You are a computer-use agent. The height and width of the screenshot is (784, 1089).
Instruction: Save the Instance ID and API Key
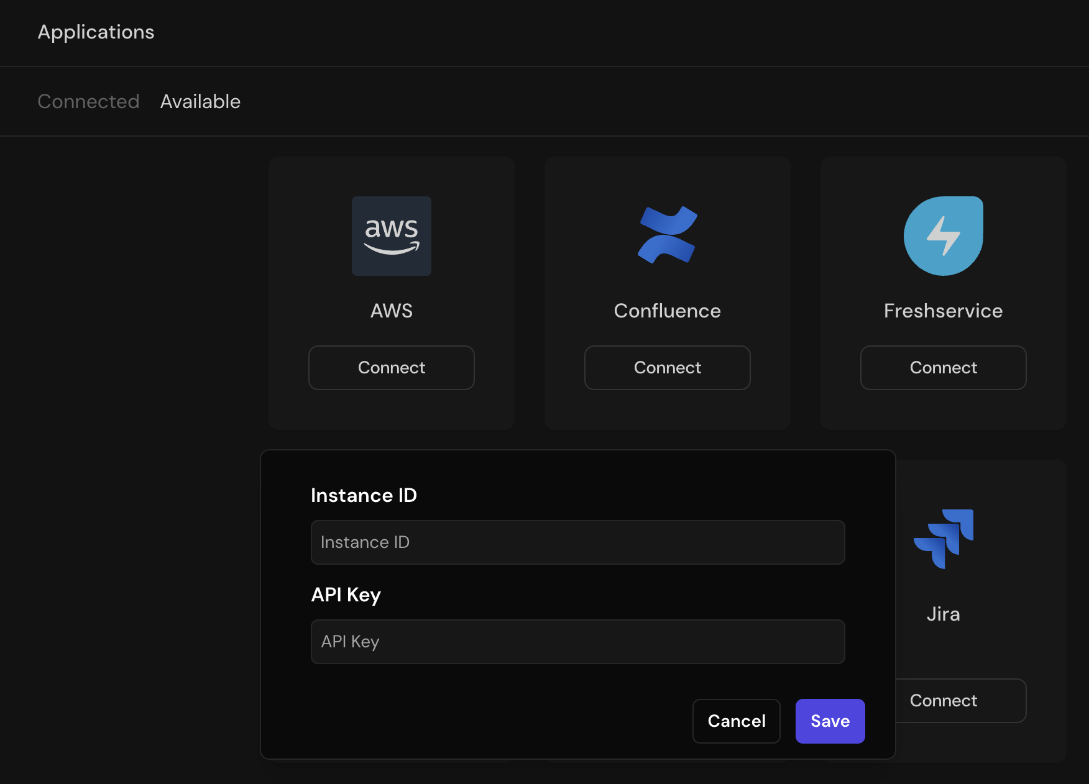tap(830, 721)
